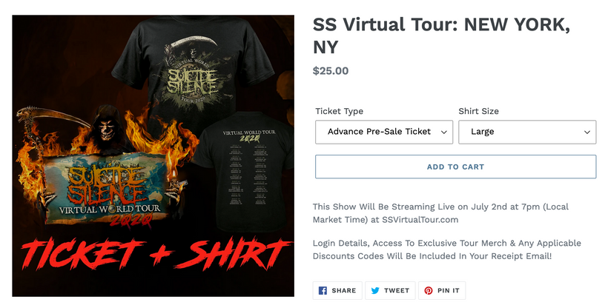Click the $25.00 price text

click(331, 71)
